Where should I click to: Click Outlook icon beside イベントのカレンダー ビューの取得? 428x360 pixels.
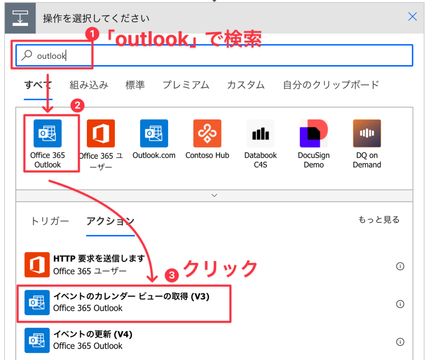click(37, 303)
